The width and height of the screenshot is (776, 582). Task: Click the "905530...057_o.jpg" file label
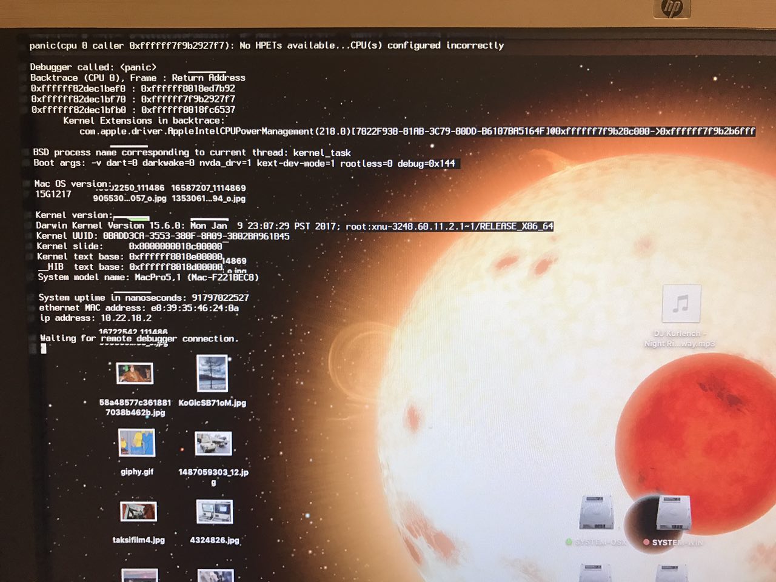pos(130,198)
